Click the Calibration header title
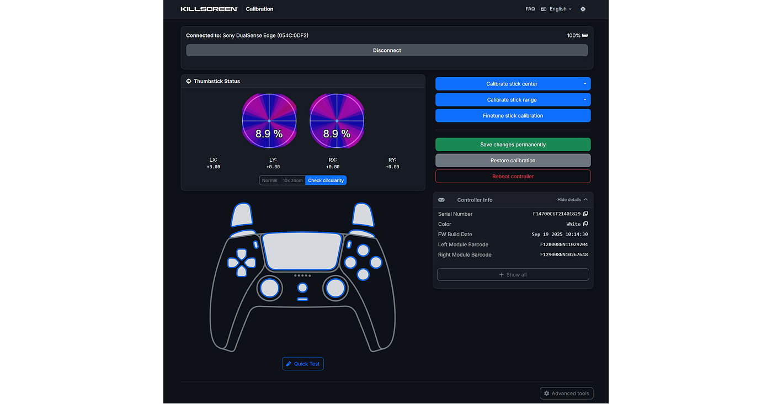This screenshot has height=404, width=772. pyautogui.click(x=260, y=9)
